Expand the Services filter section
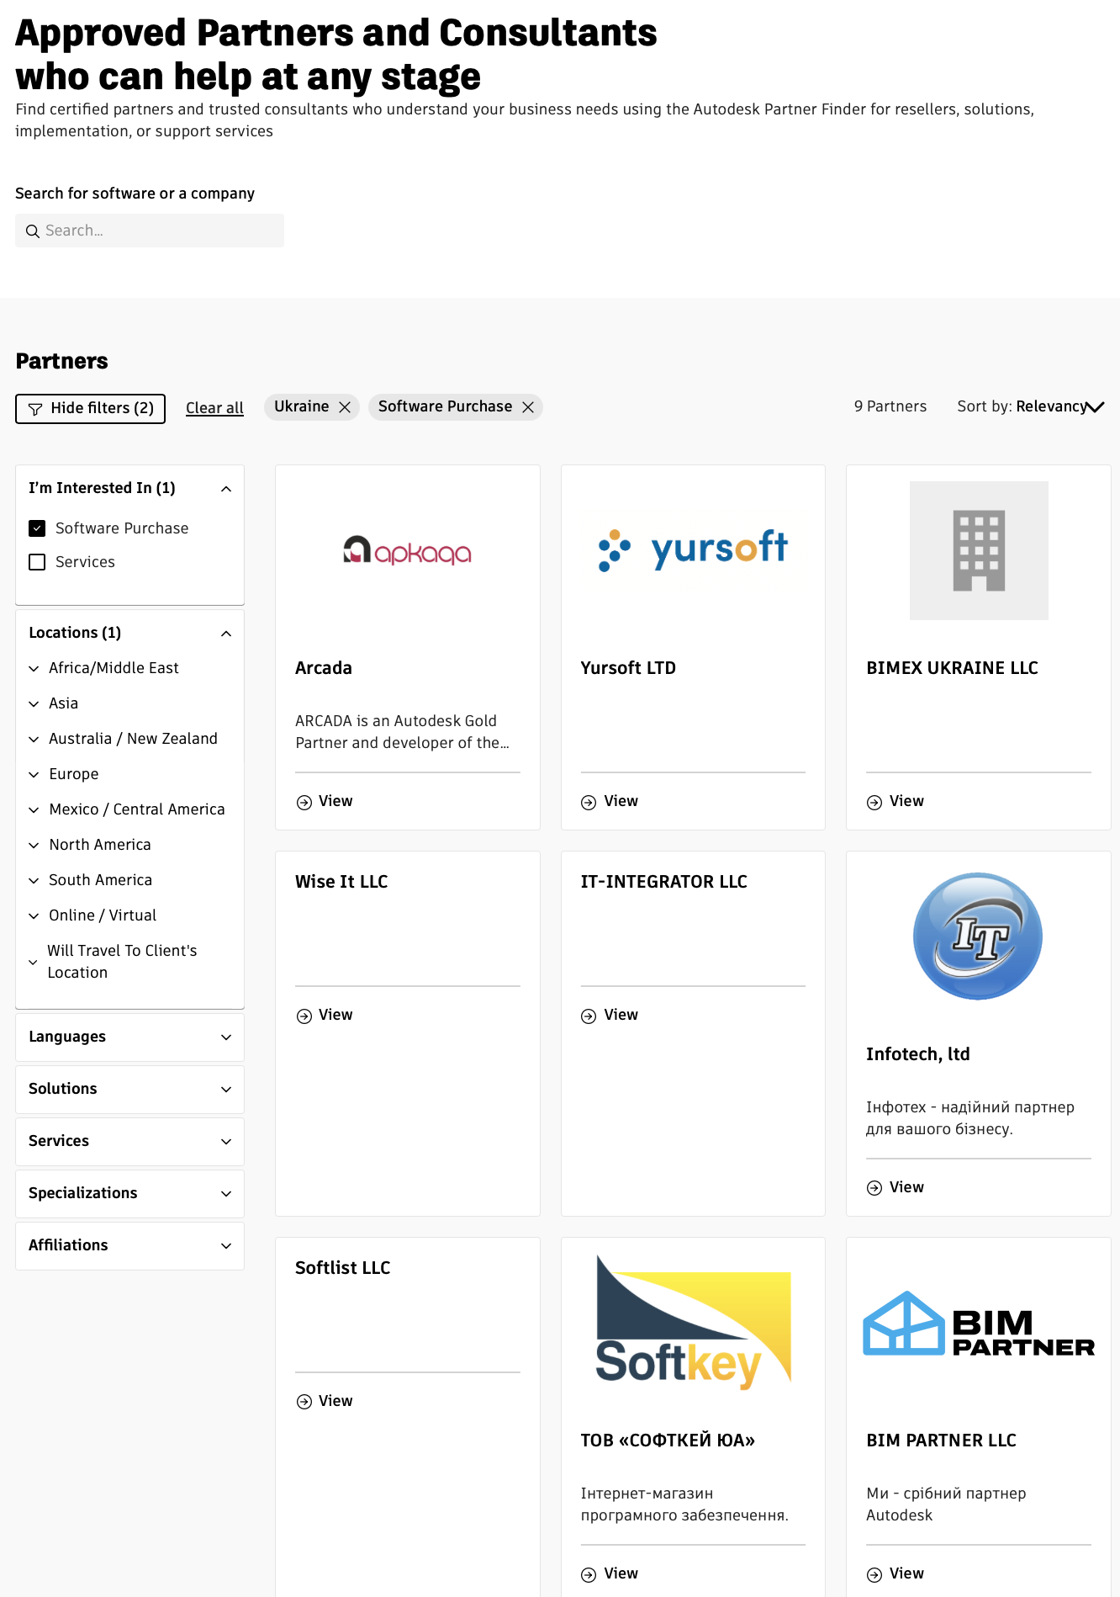The width and height of the screenshot is (1120, 1597). click(129, 1142)
